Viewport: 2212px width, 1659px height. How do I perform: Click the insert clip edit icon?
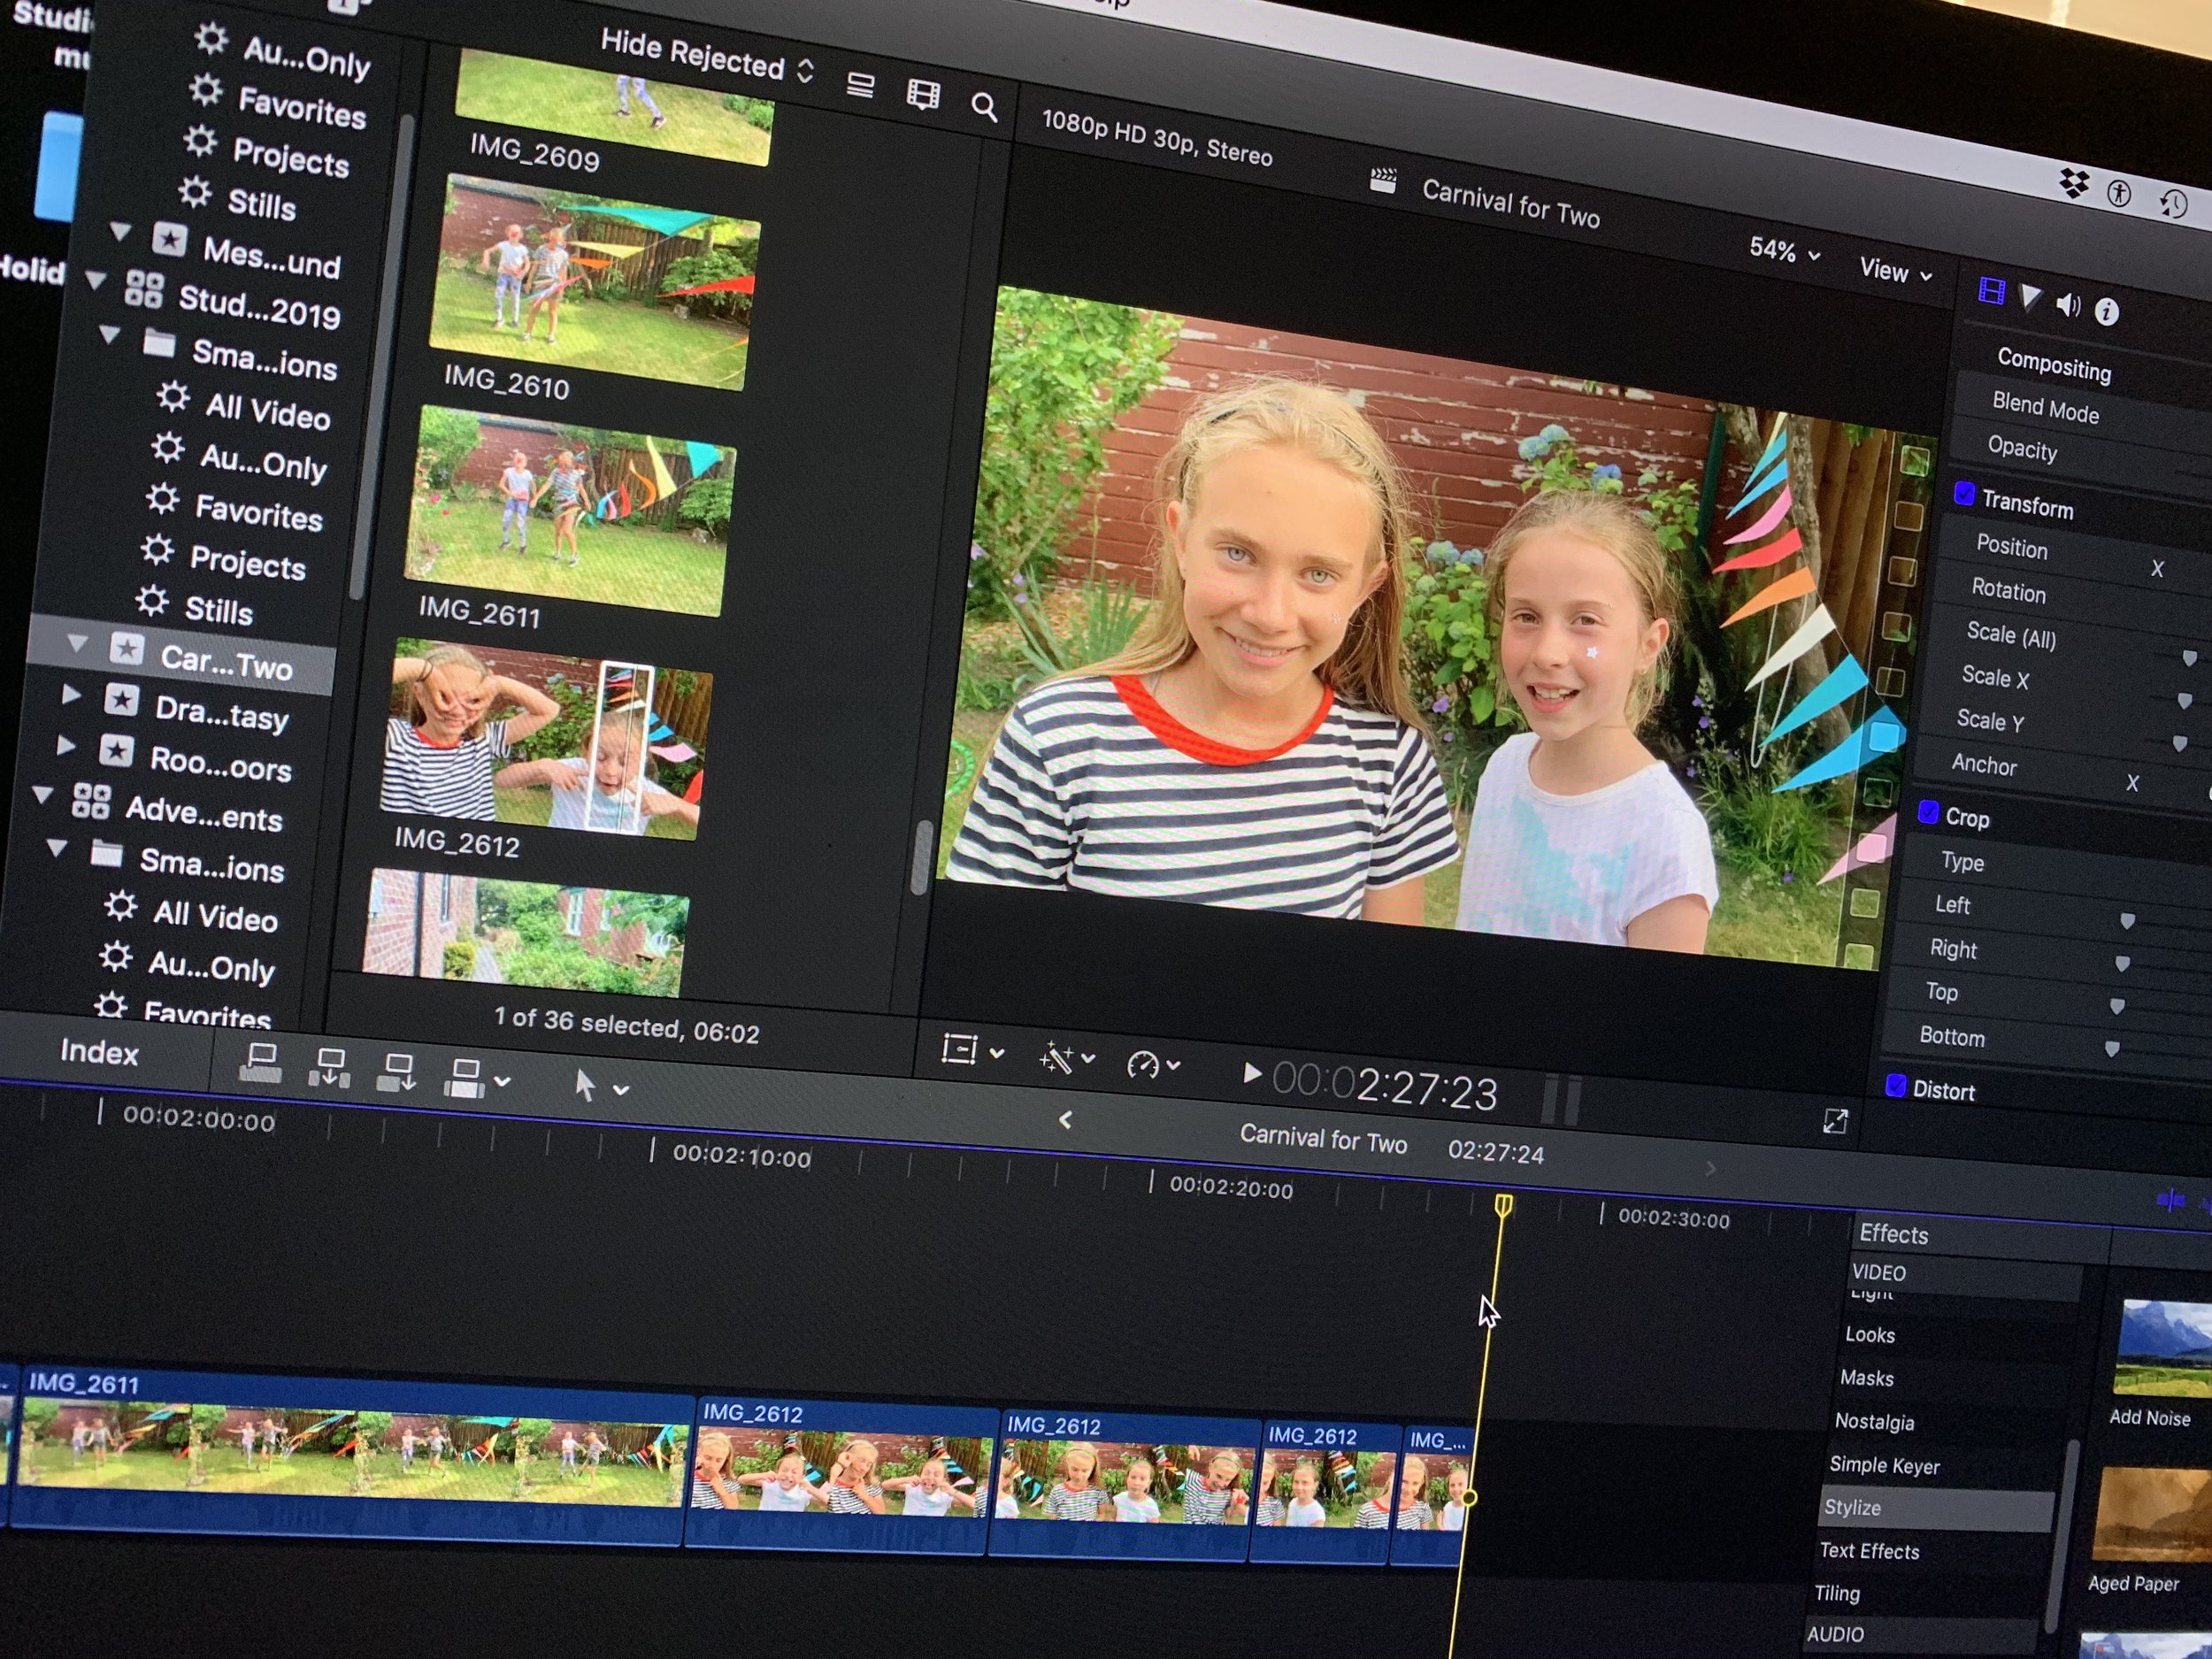[x=329, y=1067]
